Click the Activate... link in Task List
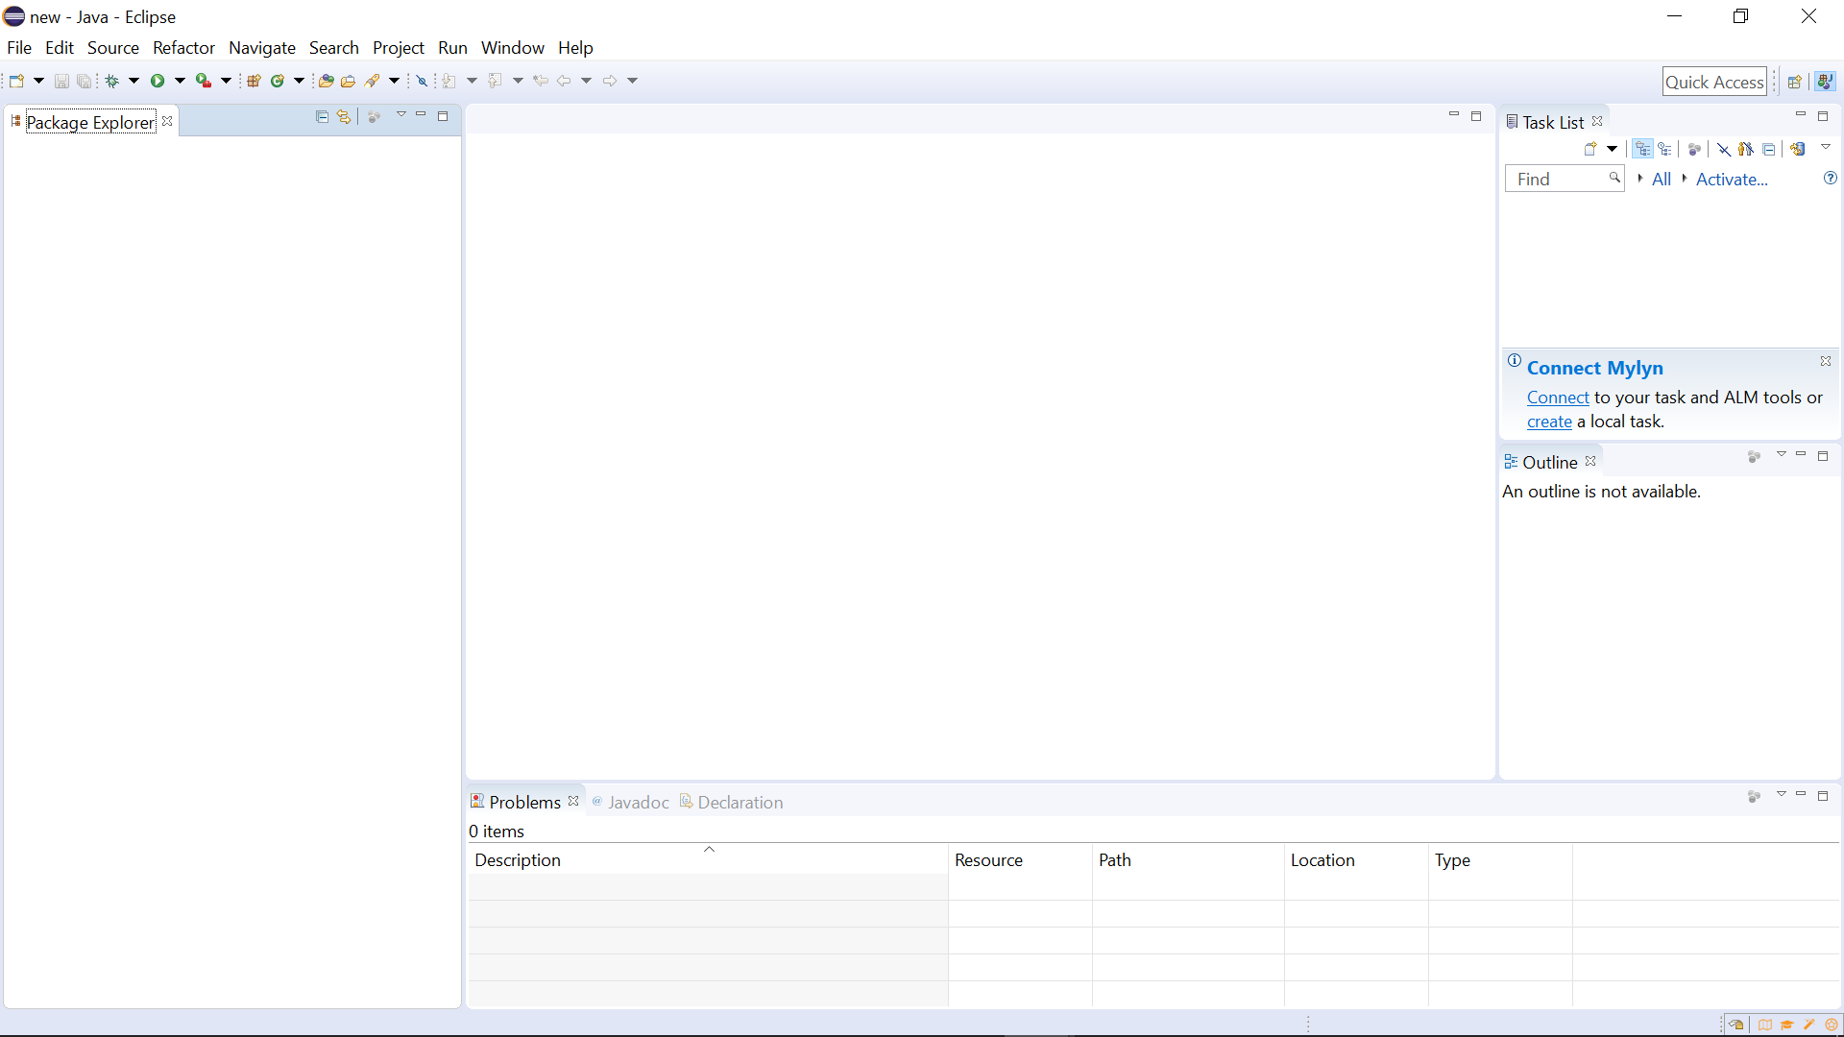This screenshot has height=1037, width=1844. [x=1731, y=179]
